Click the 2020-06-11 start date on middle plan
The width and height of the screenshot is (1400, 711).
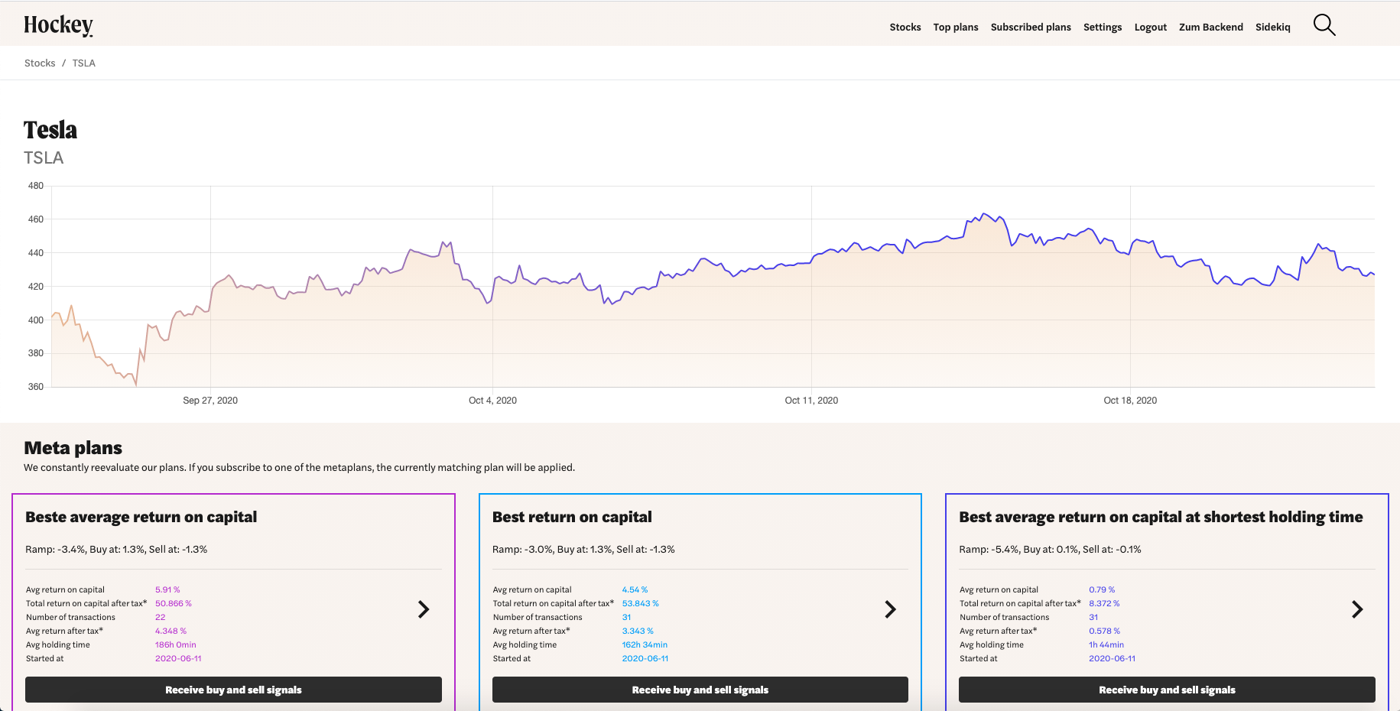tap(645, 658)
